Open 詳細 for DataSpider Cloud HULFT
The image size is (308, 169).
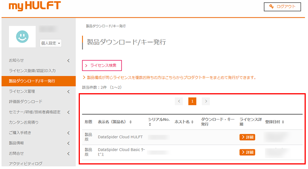pyautogui.click(x=247, y=137)
